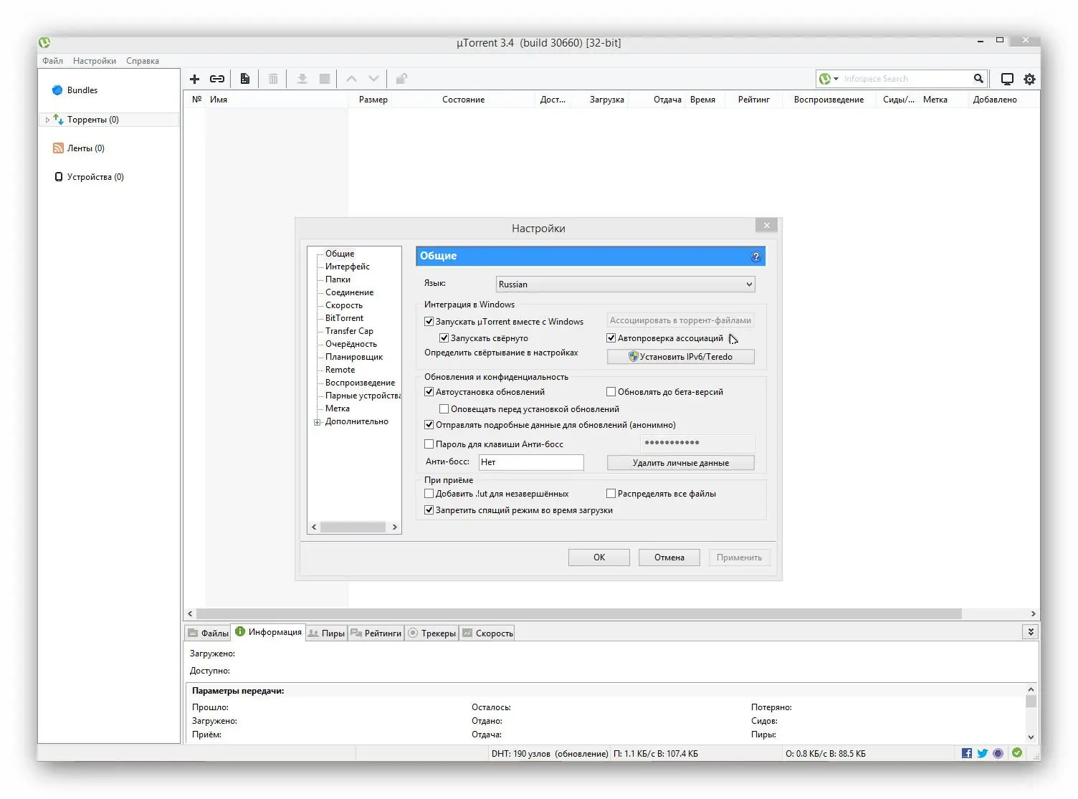Image resolution: width=1078 pixels, height=799 pixels.
Task: Click the Отмена button
Action: [669, 558]
